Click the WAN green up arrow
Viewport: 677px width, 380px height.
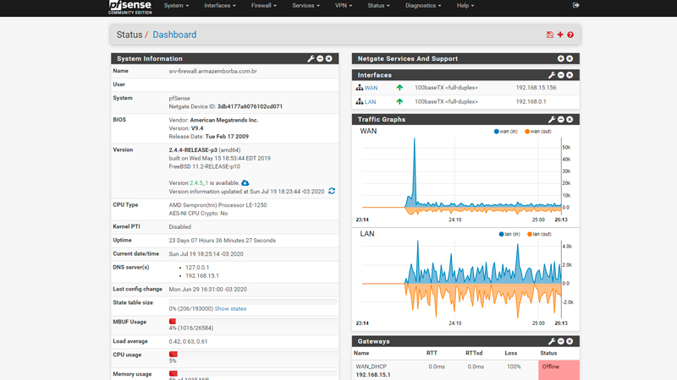pos(399,88)
